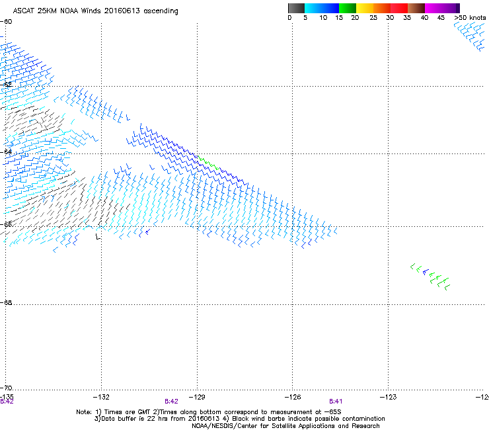Viewport: 489px width, 430px height.
Task: Click the green wind barbs just east of -129 at -64
Action: (208, 163)
